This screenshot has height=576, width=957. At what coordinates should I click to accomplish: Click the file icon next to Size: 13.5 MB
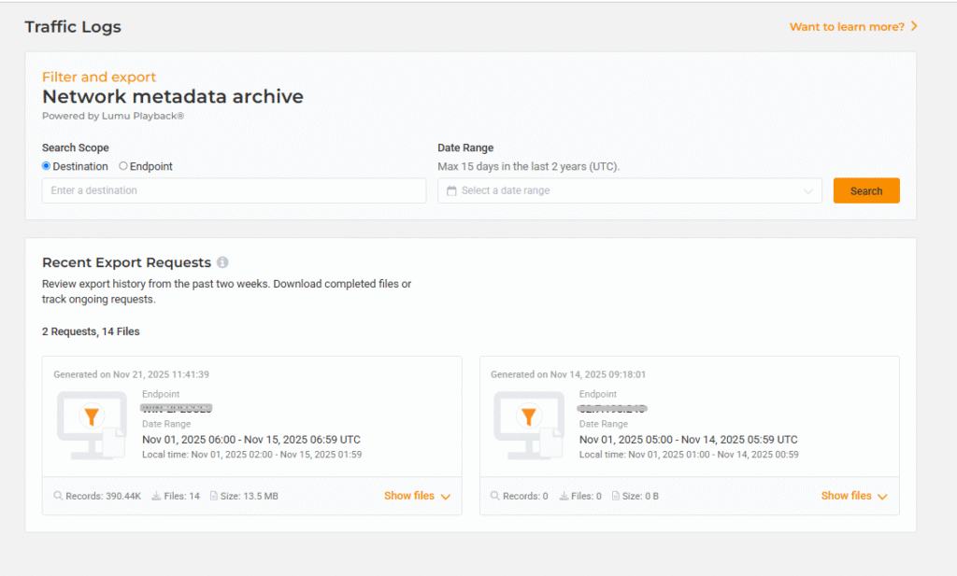[214, 497]
